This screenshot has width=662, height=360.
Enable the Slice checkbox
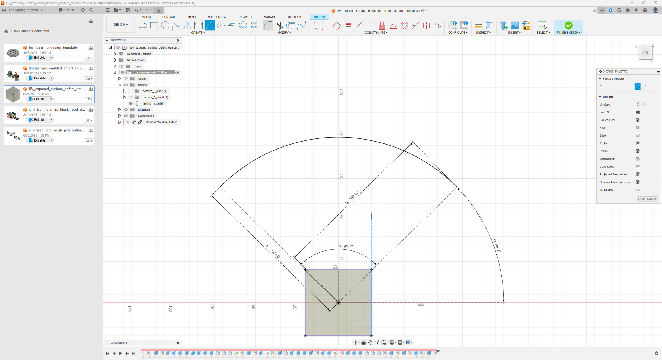637,135
